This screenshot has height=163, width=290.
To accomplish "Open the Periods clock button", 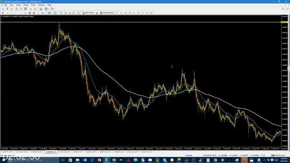I will coord(46,9).
